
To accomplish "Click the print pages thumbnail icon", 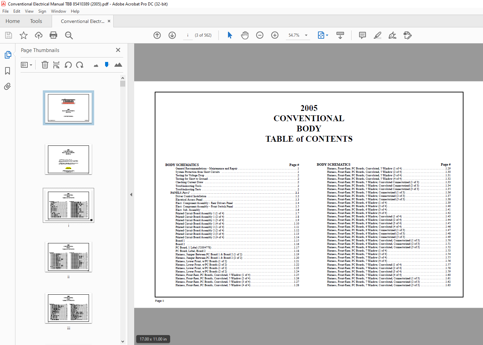I will tap(56, 65).
